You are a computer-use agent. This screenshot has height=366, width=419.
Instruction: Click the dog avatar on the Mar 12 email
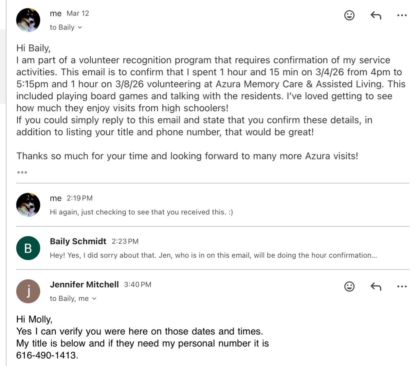pyautogui.click(x=28, y=20)
